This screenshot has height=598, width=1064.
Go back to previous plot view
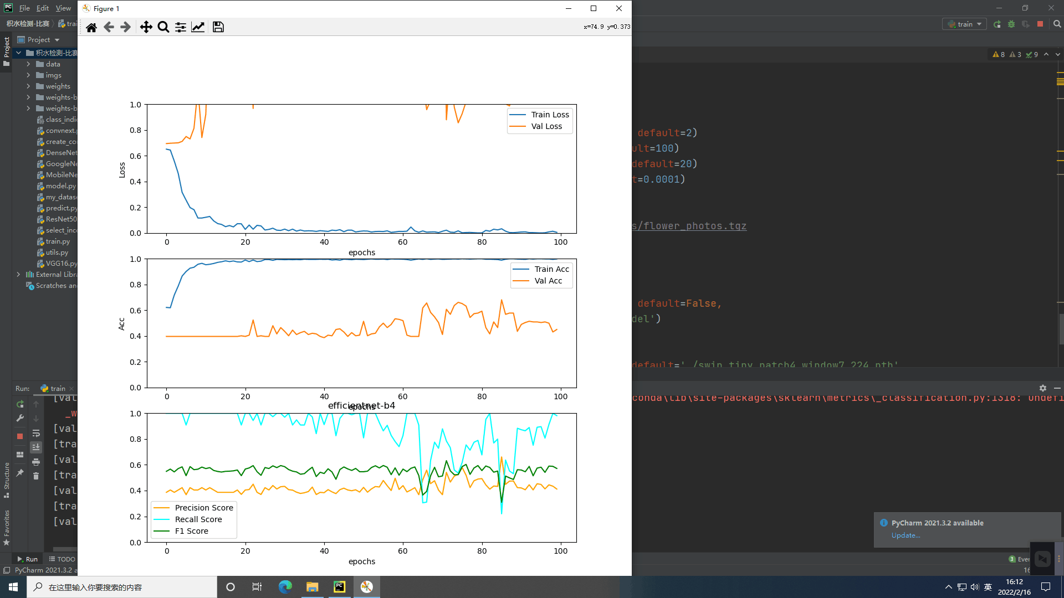pyautogui.click(x=109, y=27)
